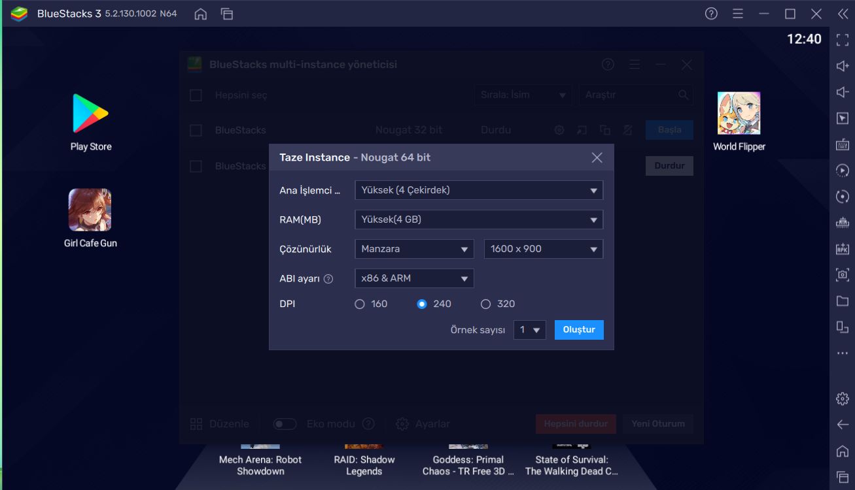Click the rename icon of Nougat 32 bit instance
The height and width of the screenshot is (490, 855).
(628, 130)
